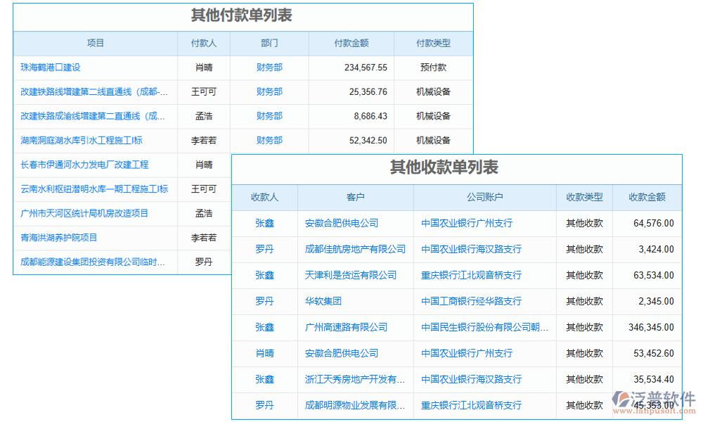Click account 中国工商银行经华路支行
The height and width of the screenshot is (422, 703).
[x=471, y=301]
